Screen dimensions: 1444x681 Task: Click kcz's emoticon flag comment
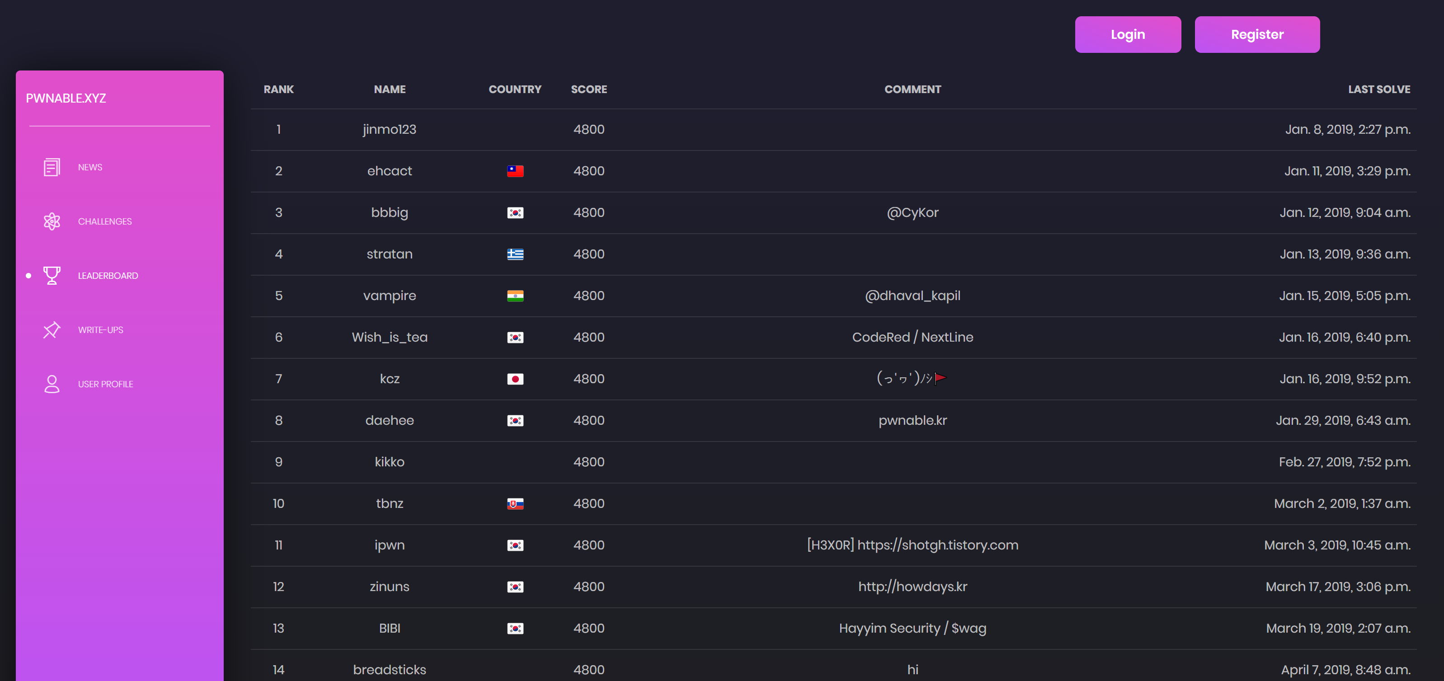(912, 379)
